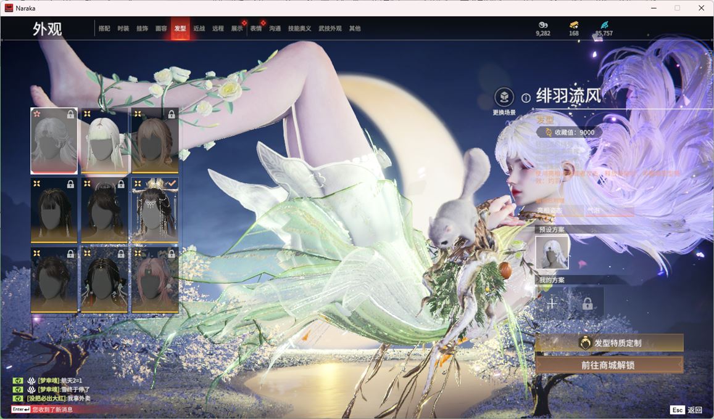Open the 展示 tab
714x419 pixels.
(237, 28)
